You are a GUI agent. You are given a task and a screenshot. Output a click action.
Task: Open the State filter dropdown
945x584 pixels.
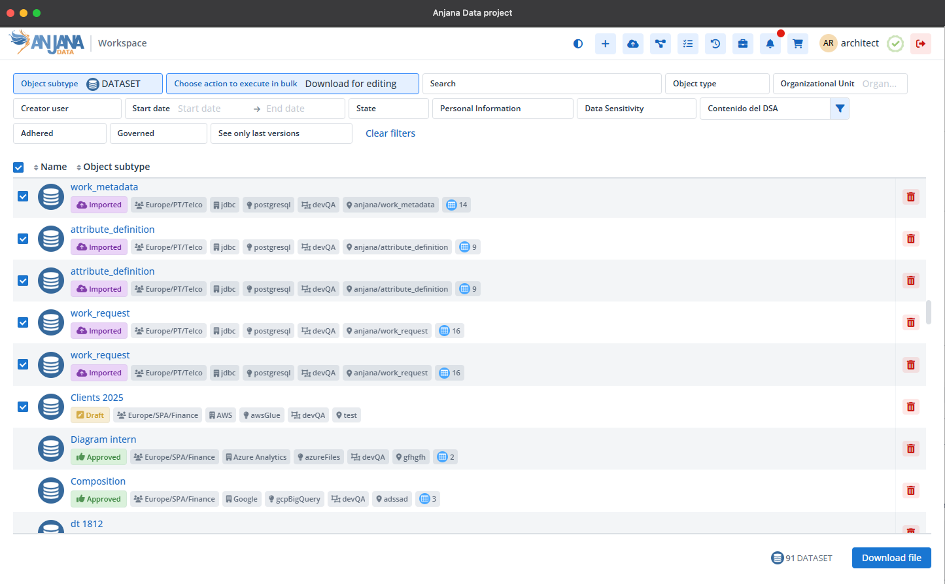pos(388,109)
